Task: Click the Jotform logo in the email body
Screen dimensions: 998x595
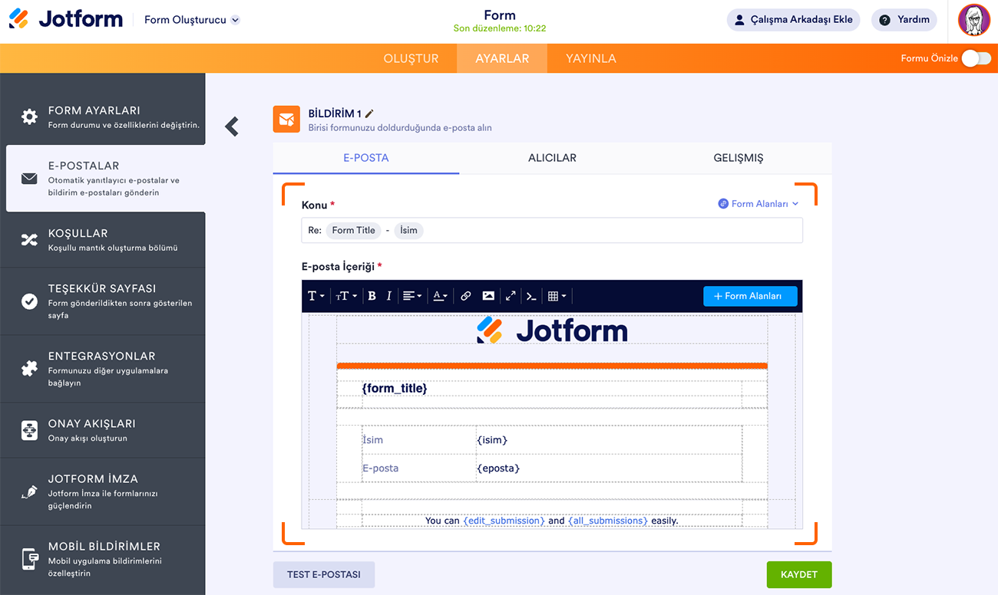Action: tap(552, 330)
